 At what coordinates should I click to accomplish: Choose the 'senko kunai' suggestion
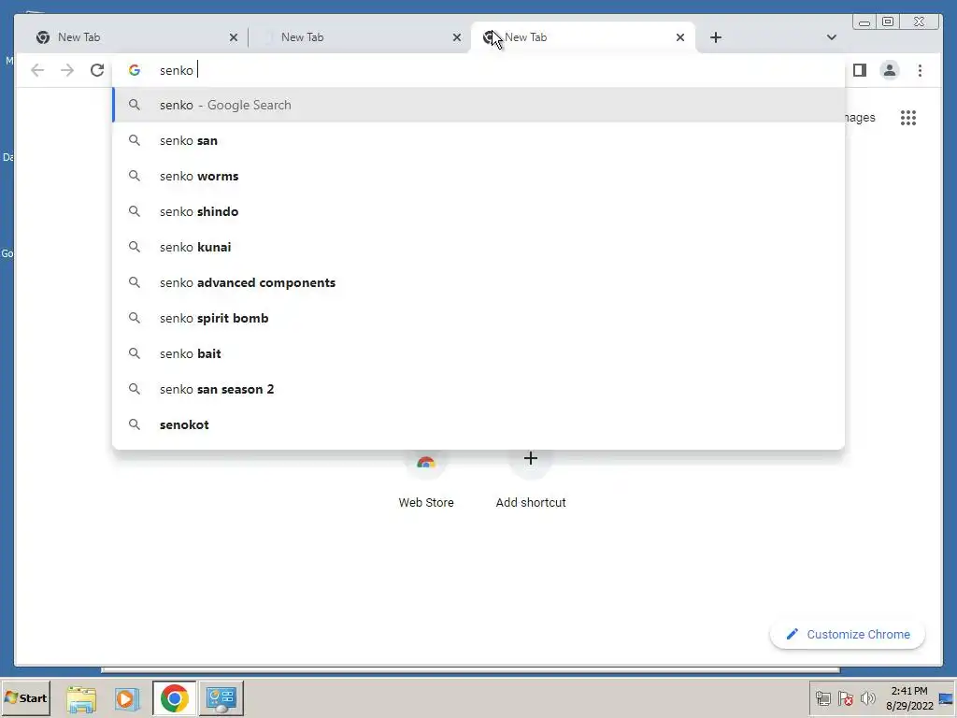[x=479, y=247]
